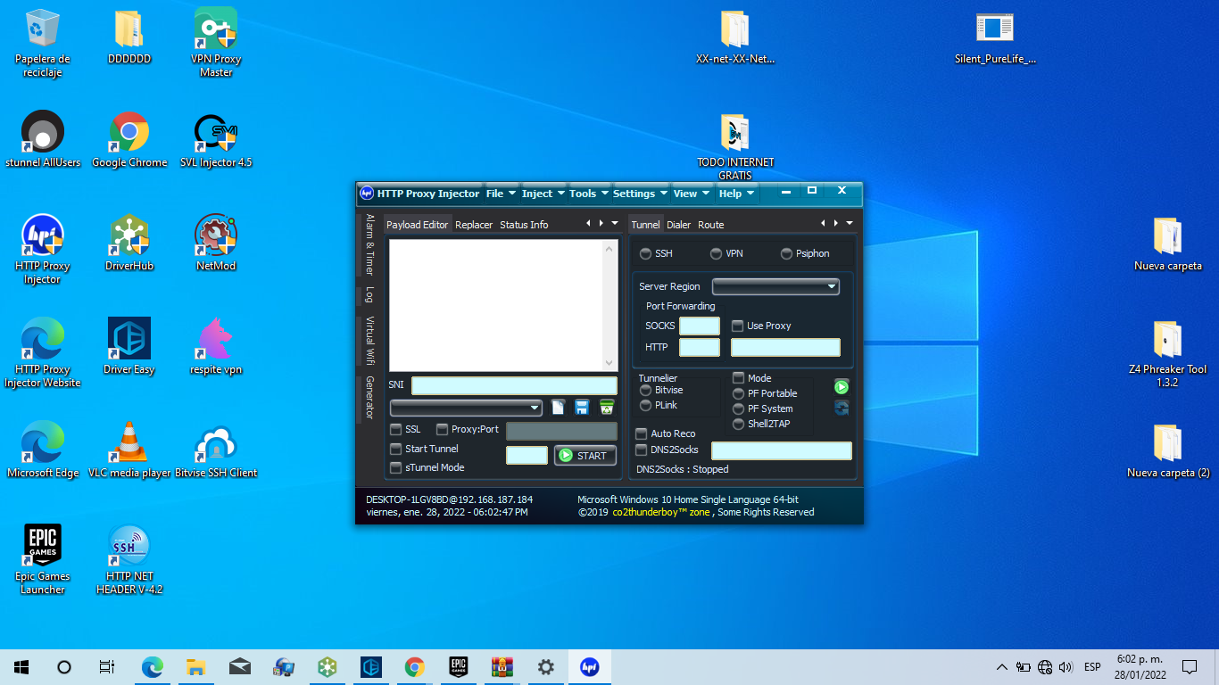
Task: Open the Server Region dropdown
Action: 775,286
